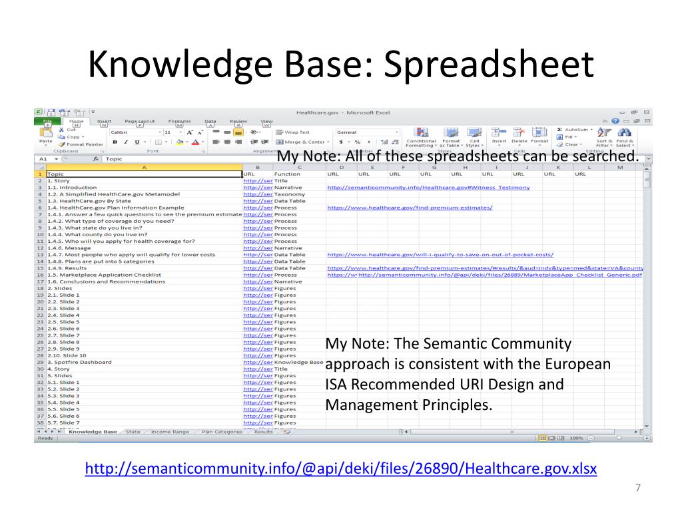The width and height of the screenshot is (682, 511).
Task: Open the State sheet tab
Action: pos(133,432)
